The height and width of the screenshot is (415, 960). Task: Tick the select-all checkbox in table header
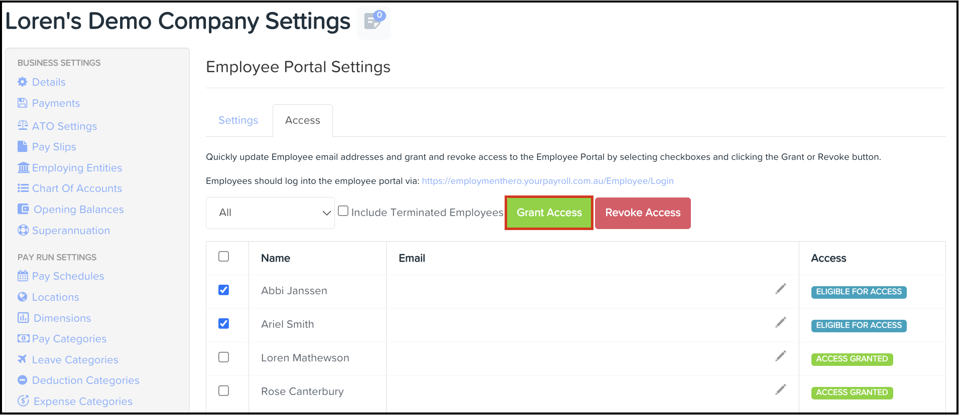pos(224,257)
